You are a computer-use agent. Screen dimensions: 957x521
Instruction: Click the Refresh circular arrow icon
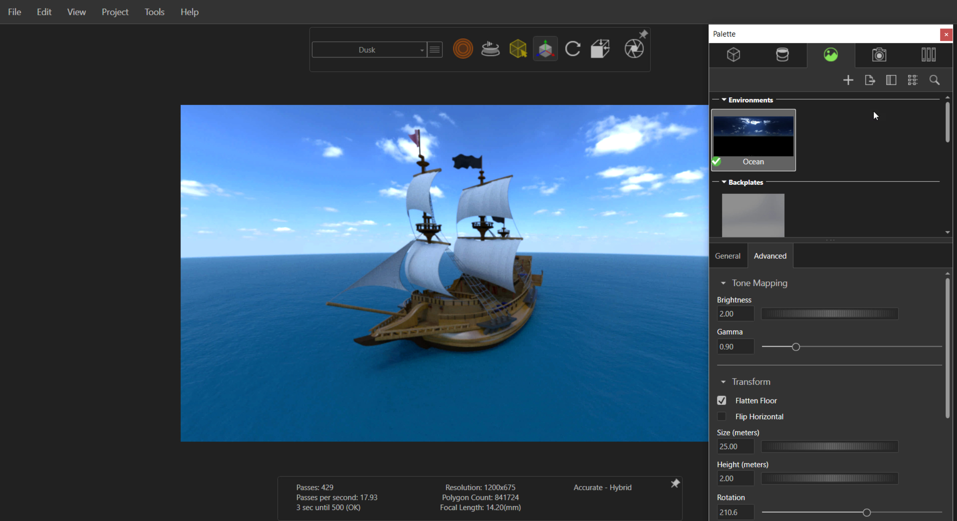tap(572, 49)
